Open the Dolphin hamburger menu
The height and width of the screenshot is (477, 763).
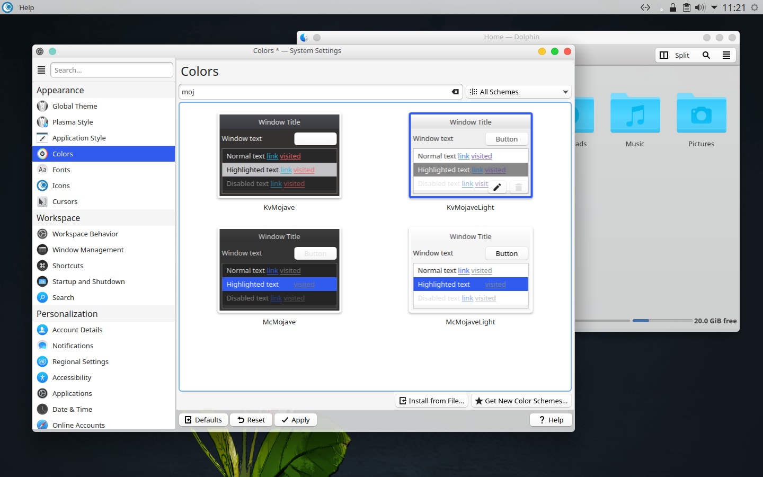[x=726, y=55]
